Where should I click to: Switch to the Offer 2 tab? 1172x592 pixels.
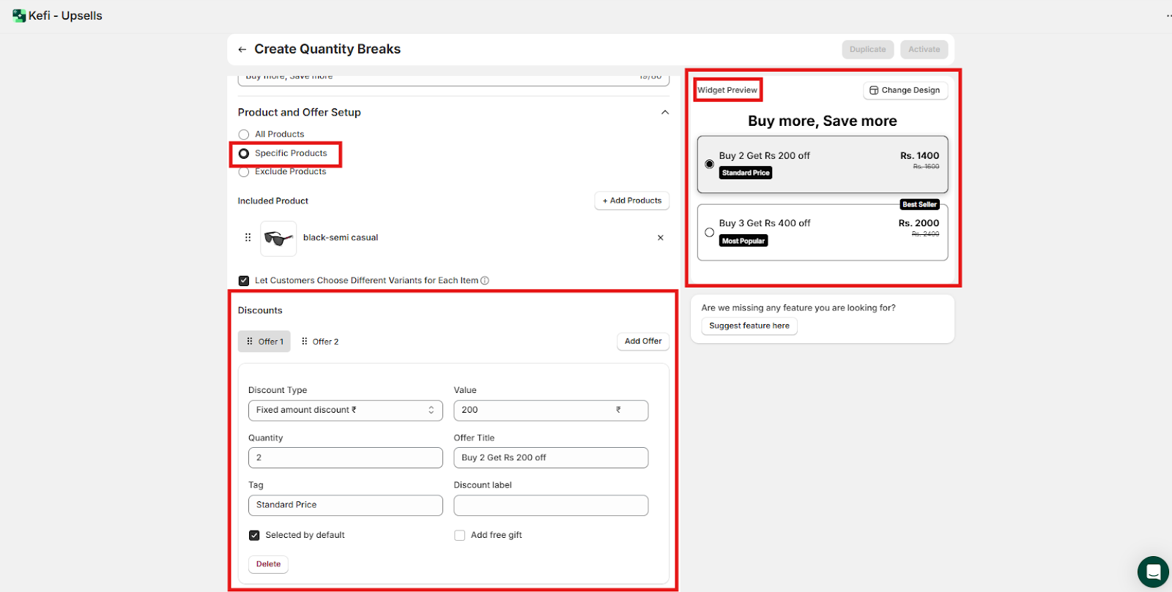tap(320, 342)
